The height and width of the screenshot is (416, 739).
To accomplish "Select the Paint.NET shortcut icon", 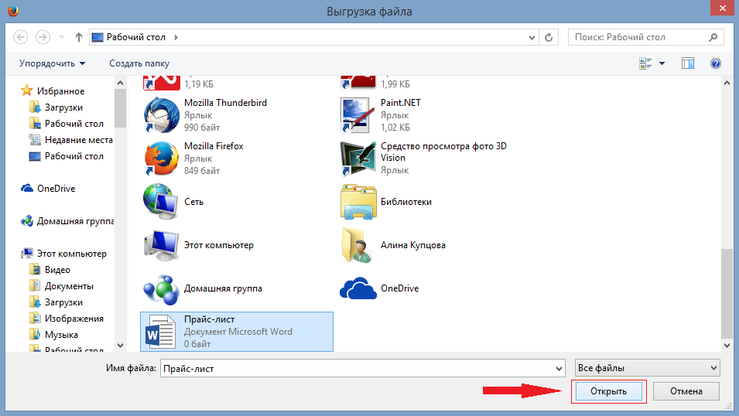I will tap(358, 114).
